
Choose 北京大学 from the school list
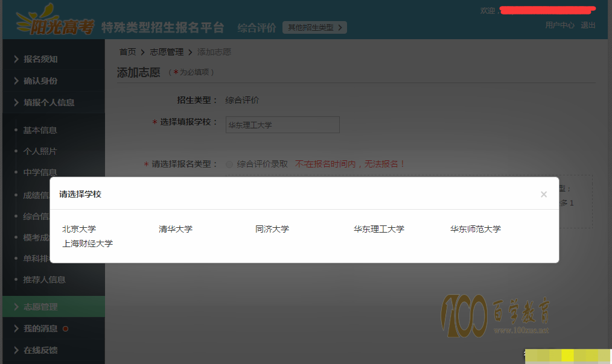coord(79,229)
